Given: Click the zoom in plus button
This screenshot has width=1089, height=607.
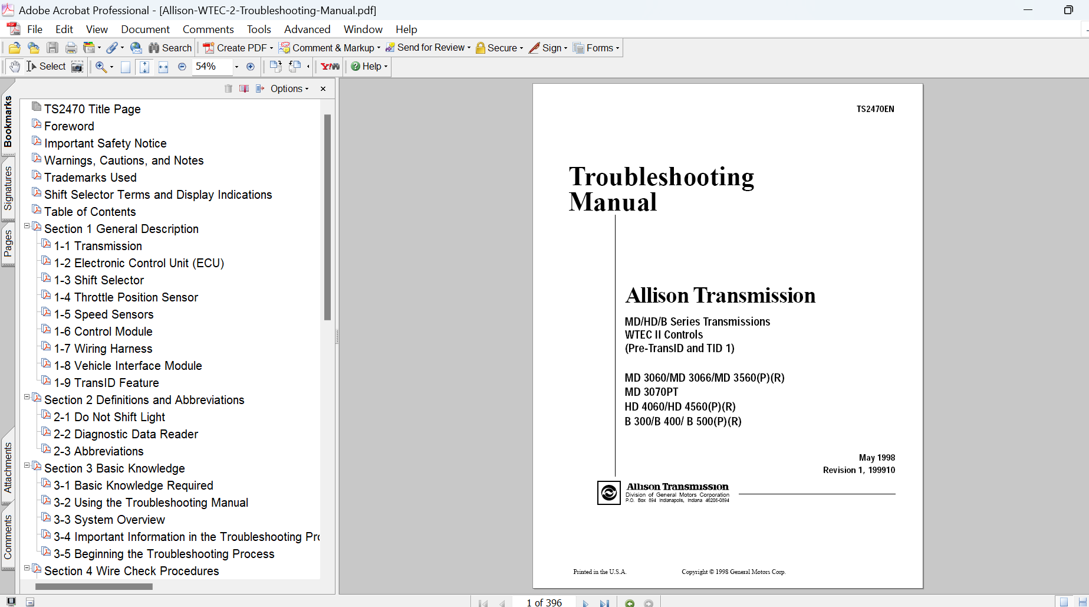Looking at the screenshot, I should pos(251,67).
